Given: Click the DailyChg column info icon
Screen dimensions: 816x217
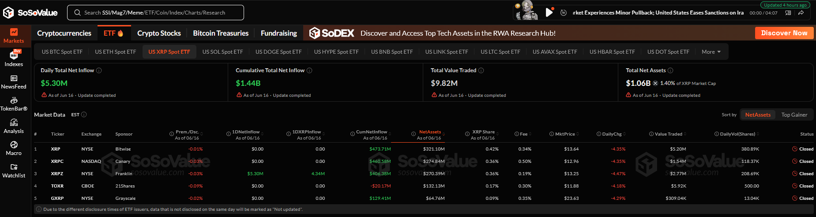Looking at the screenshot, I should point(599,134).
